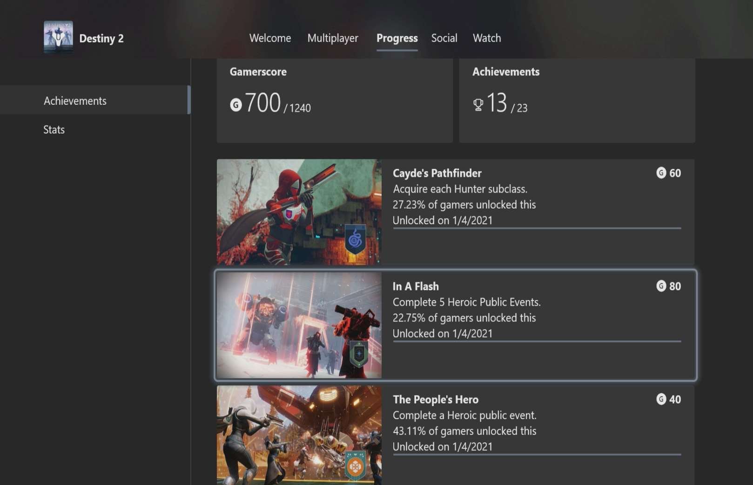Click the unlock date under Cayde's Pathfinder
The height and width of the screenshot is (485, 753).
[x=443, y=220]
